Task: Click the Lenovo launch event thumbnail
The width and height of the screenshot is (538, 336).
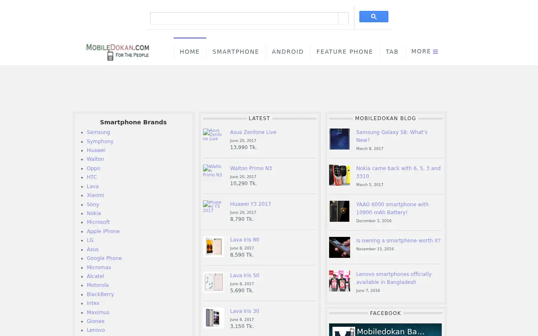Action: pos(340,281)
